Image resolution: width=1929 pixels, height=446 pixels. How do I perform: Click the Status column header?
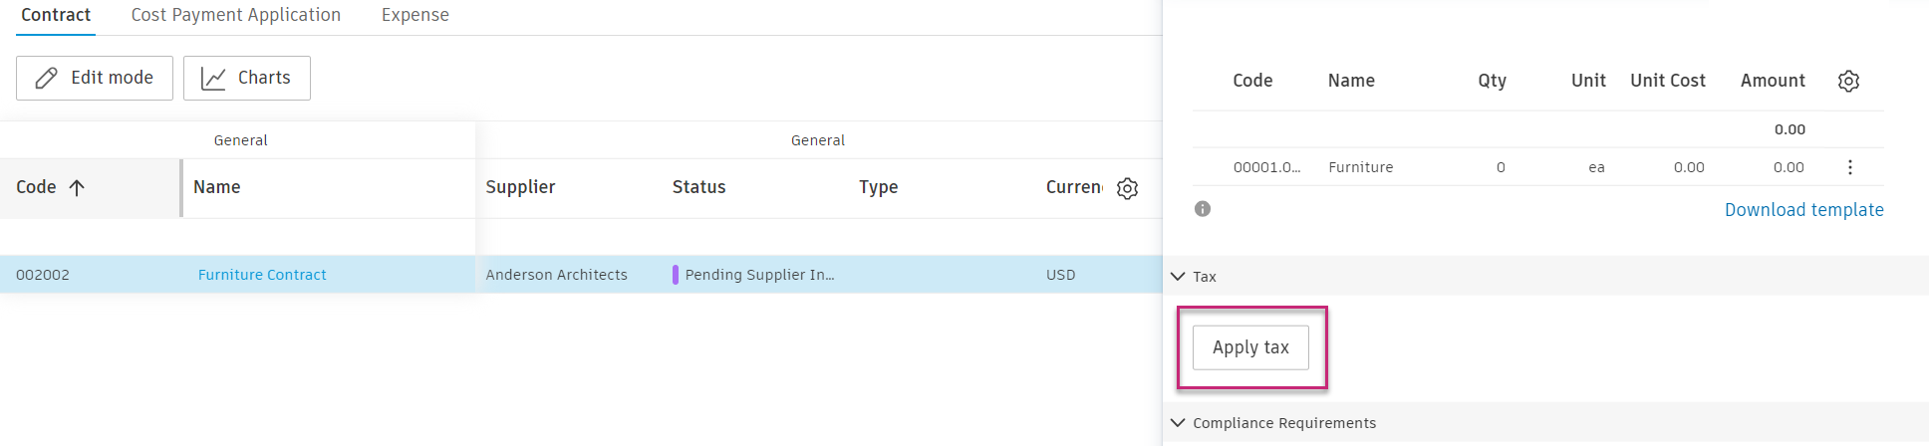click(x=698, y=187)
